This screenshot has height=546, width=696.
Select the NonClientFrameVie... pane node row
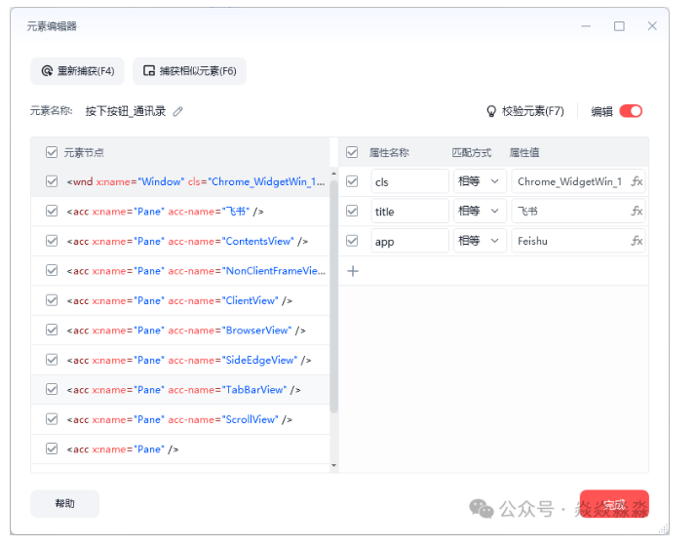pyautogui.click(x=180, y=271)
